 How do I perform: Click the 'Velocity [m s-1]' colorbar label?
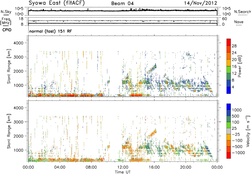[x=248, y=131]
